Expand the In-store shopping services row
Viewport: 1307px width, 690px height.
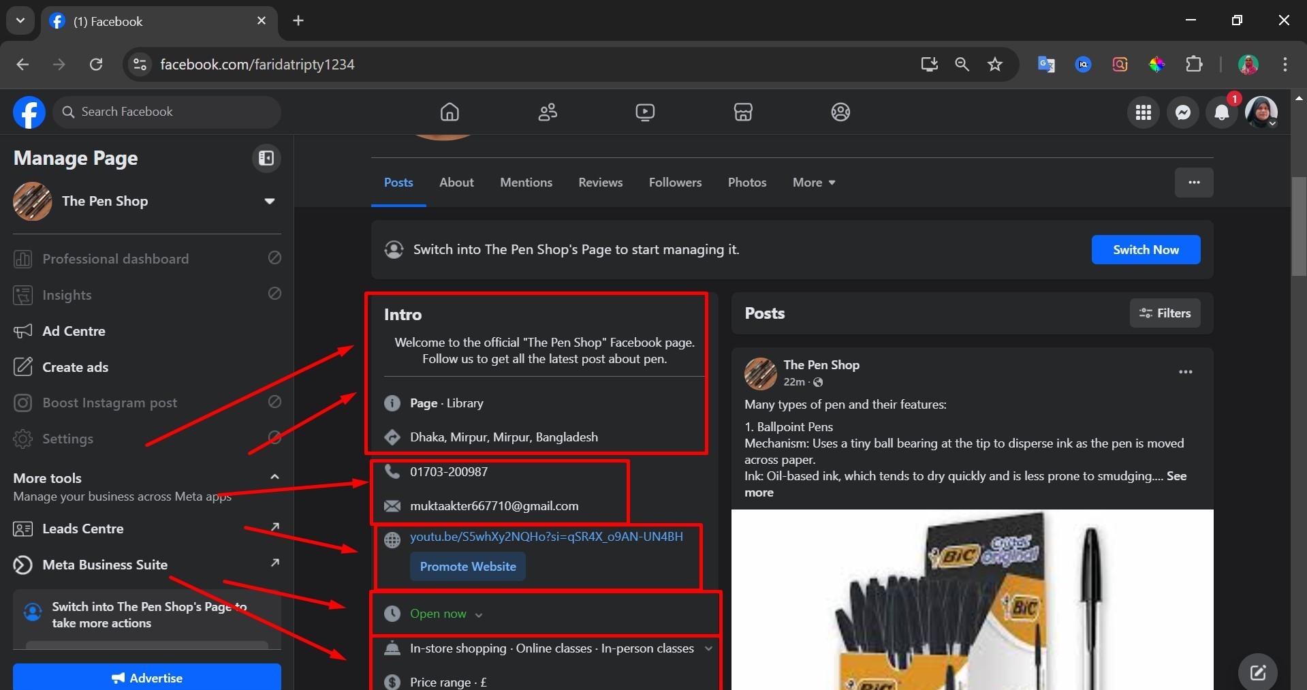point(708,648)
